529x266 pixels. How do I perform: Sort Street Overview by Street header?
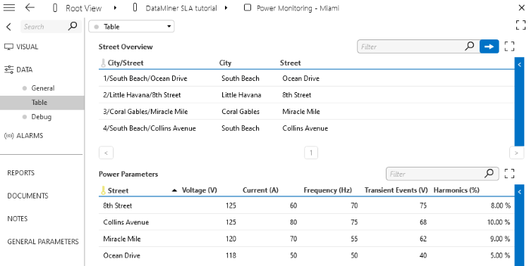pyautogui.click(x=290, y=63)
